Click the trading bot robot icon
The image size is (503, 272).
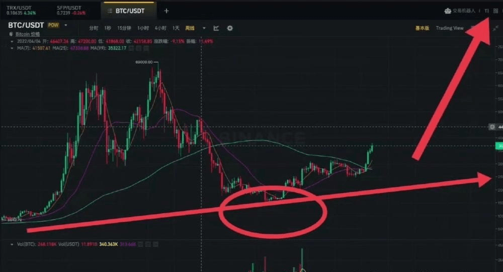pyautogui.click(x=448, y=11)
